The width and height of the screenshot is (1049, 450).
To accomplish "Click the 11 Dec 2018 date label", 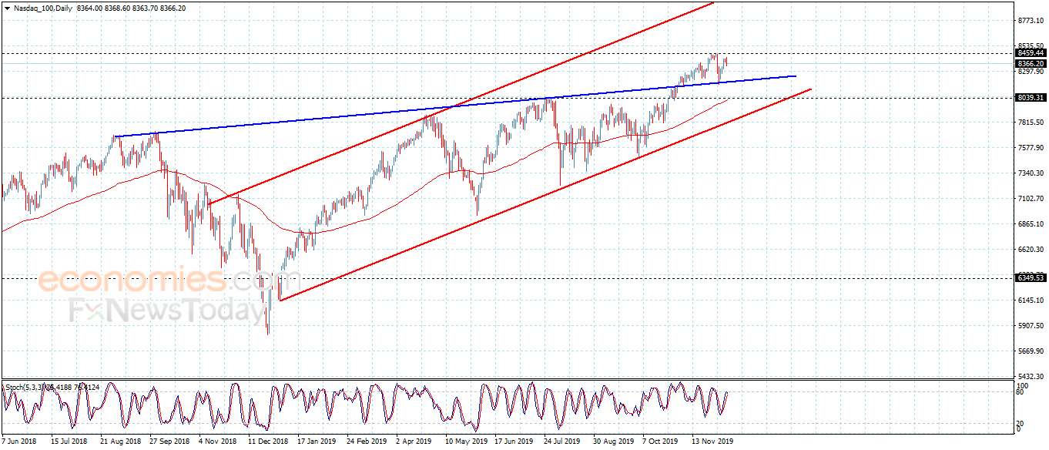I will (267, 442).
